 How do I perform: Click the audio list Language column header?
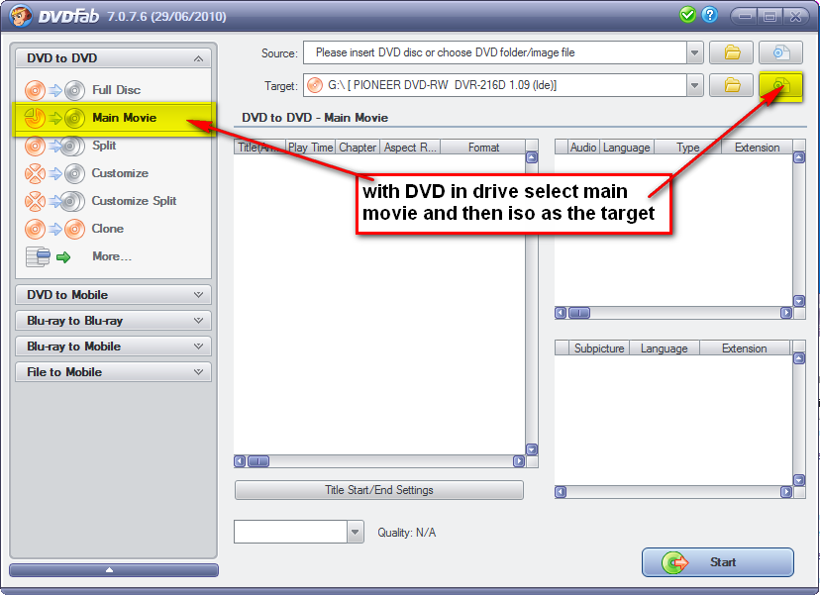coord(627,148)
